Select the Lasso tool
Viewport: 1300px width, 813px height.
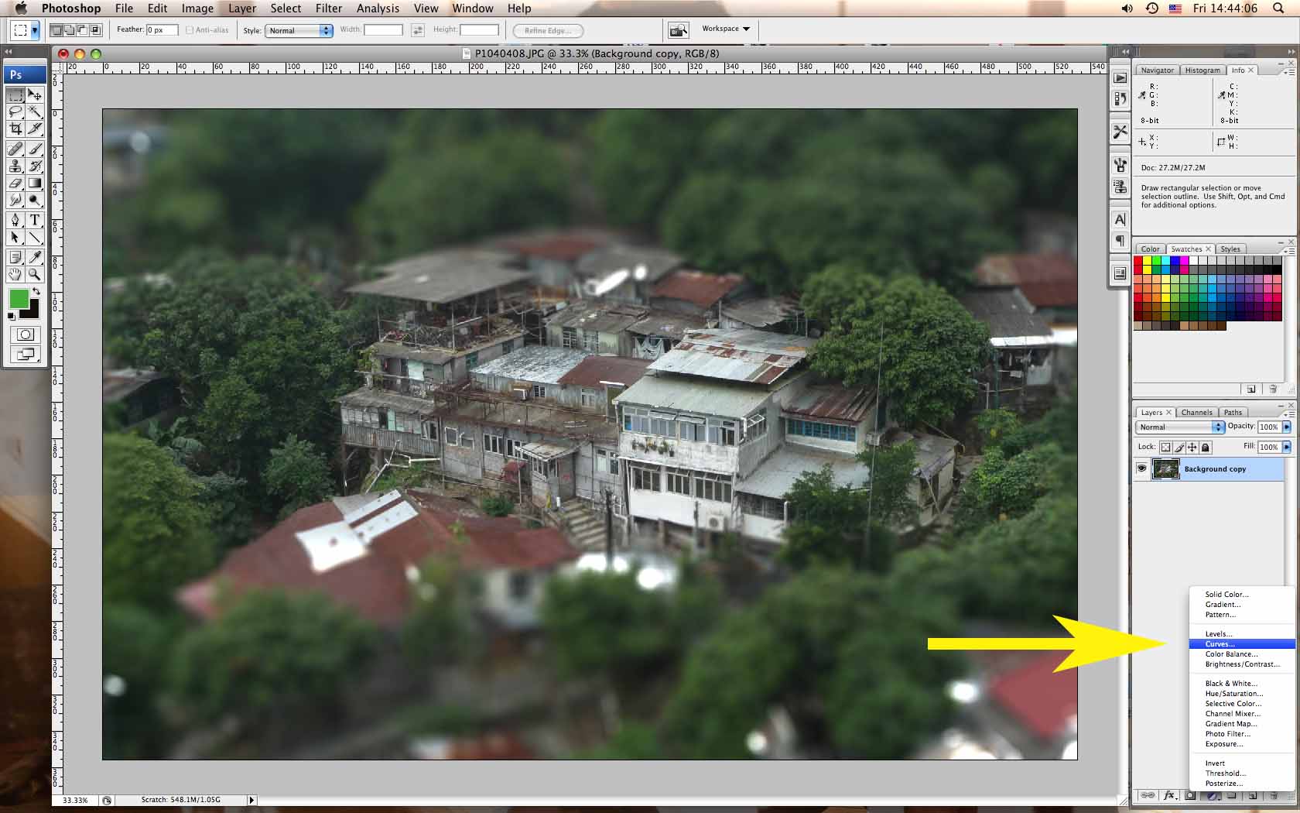tap(15, 111)
